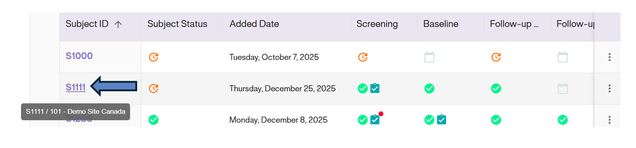
Task: Click S1111 in-progress subject status icon
Action: [x=153, y=89]
